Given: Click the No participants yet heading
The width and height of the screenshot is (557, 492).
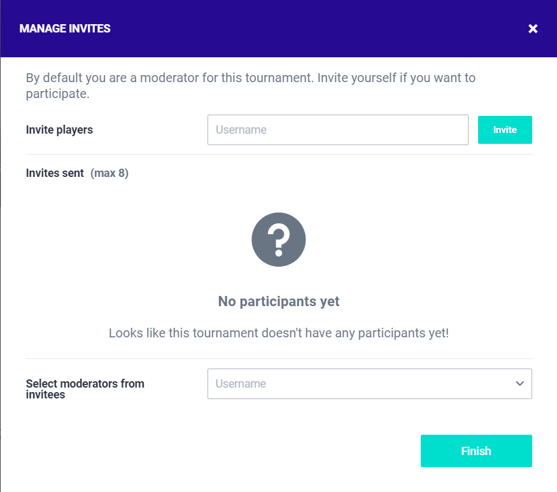Looking at the screenshot, I should click(279, 302).
